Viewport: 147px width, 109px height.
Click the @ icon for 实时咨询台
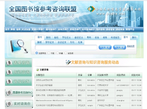tap(9, 103)
